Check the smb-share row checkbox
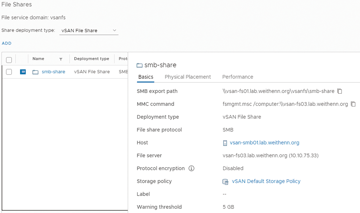The image size is (360, 213). coord(9,72)
